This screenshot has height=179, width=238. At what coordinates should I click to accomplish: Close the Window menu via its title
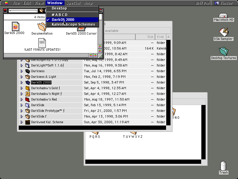pos(55,3)
